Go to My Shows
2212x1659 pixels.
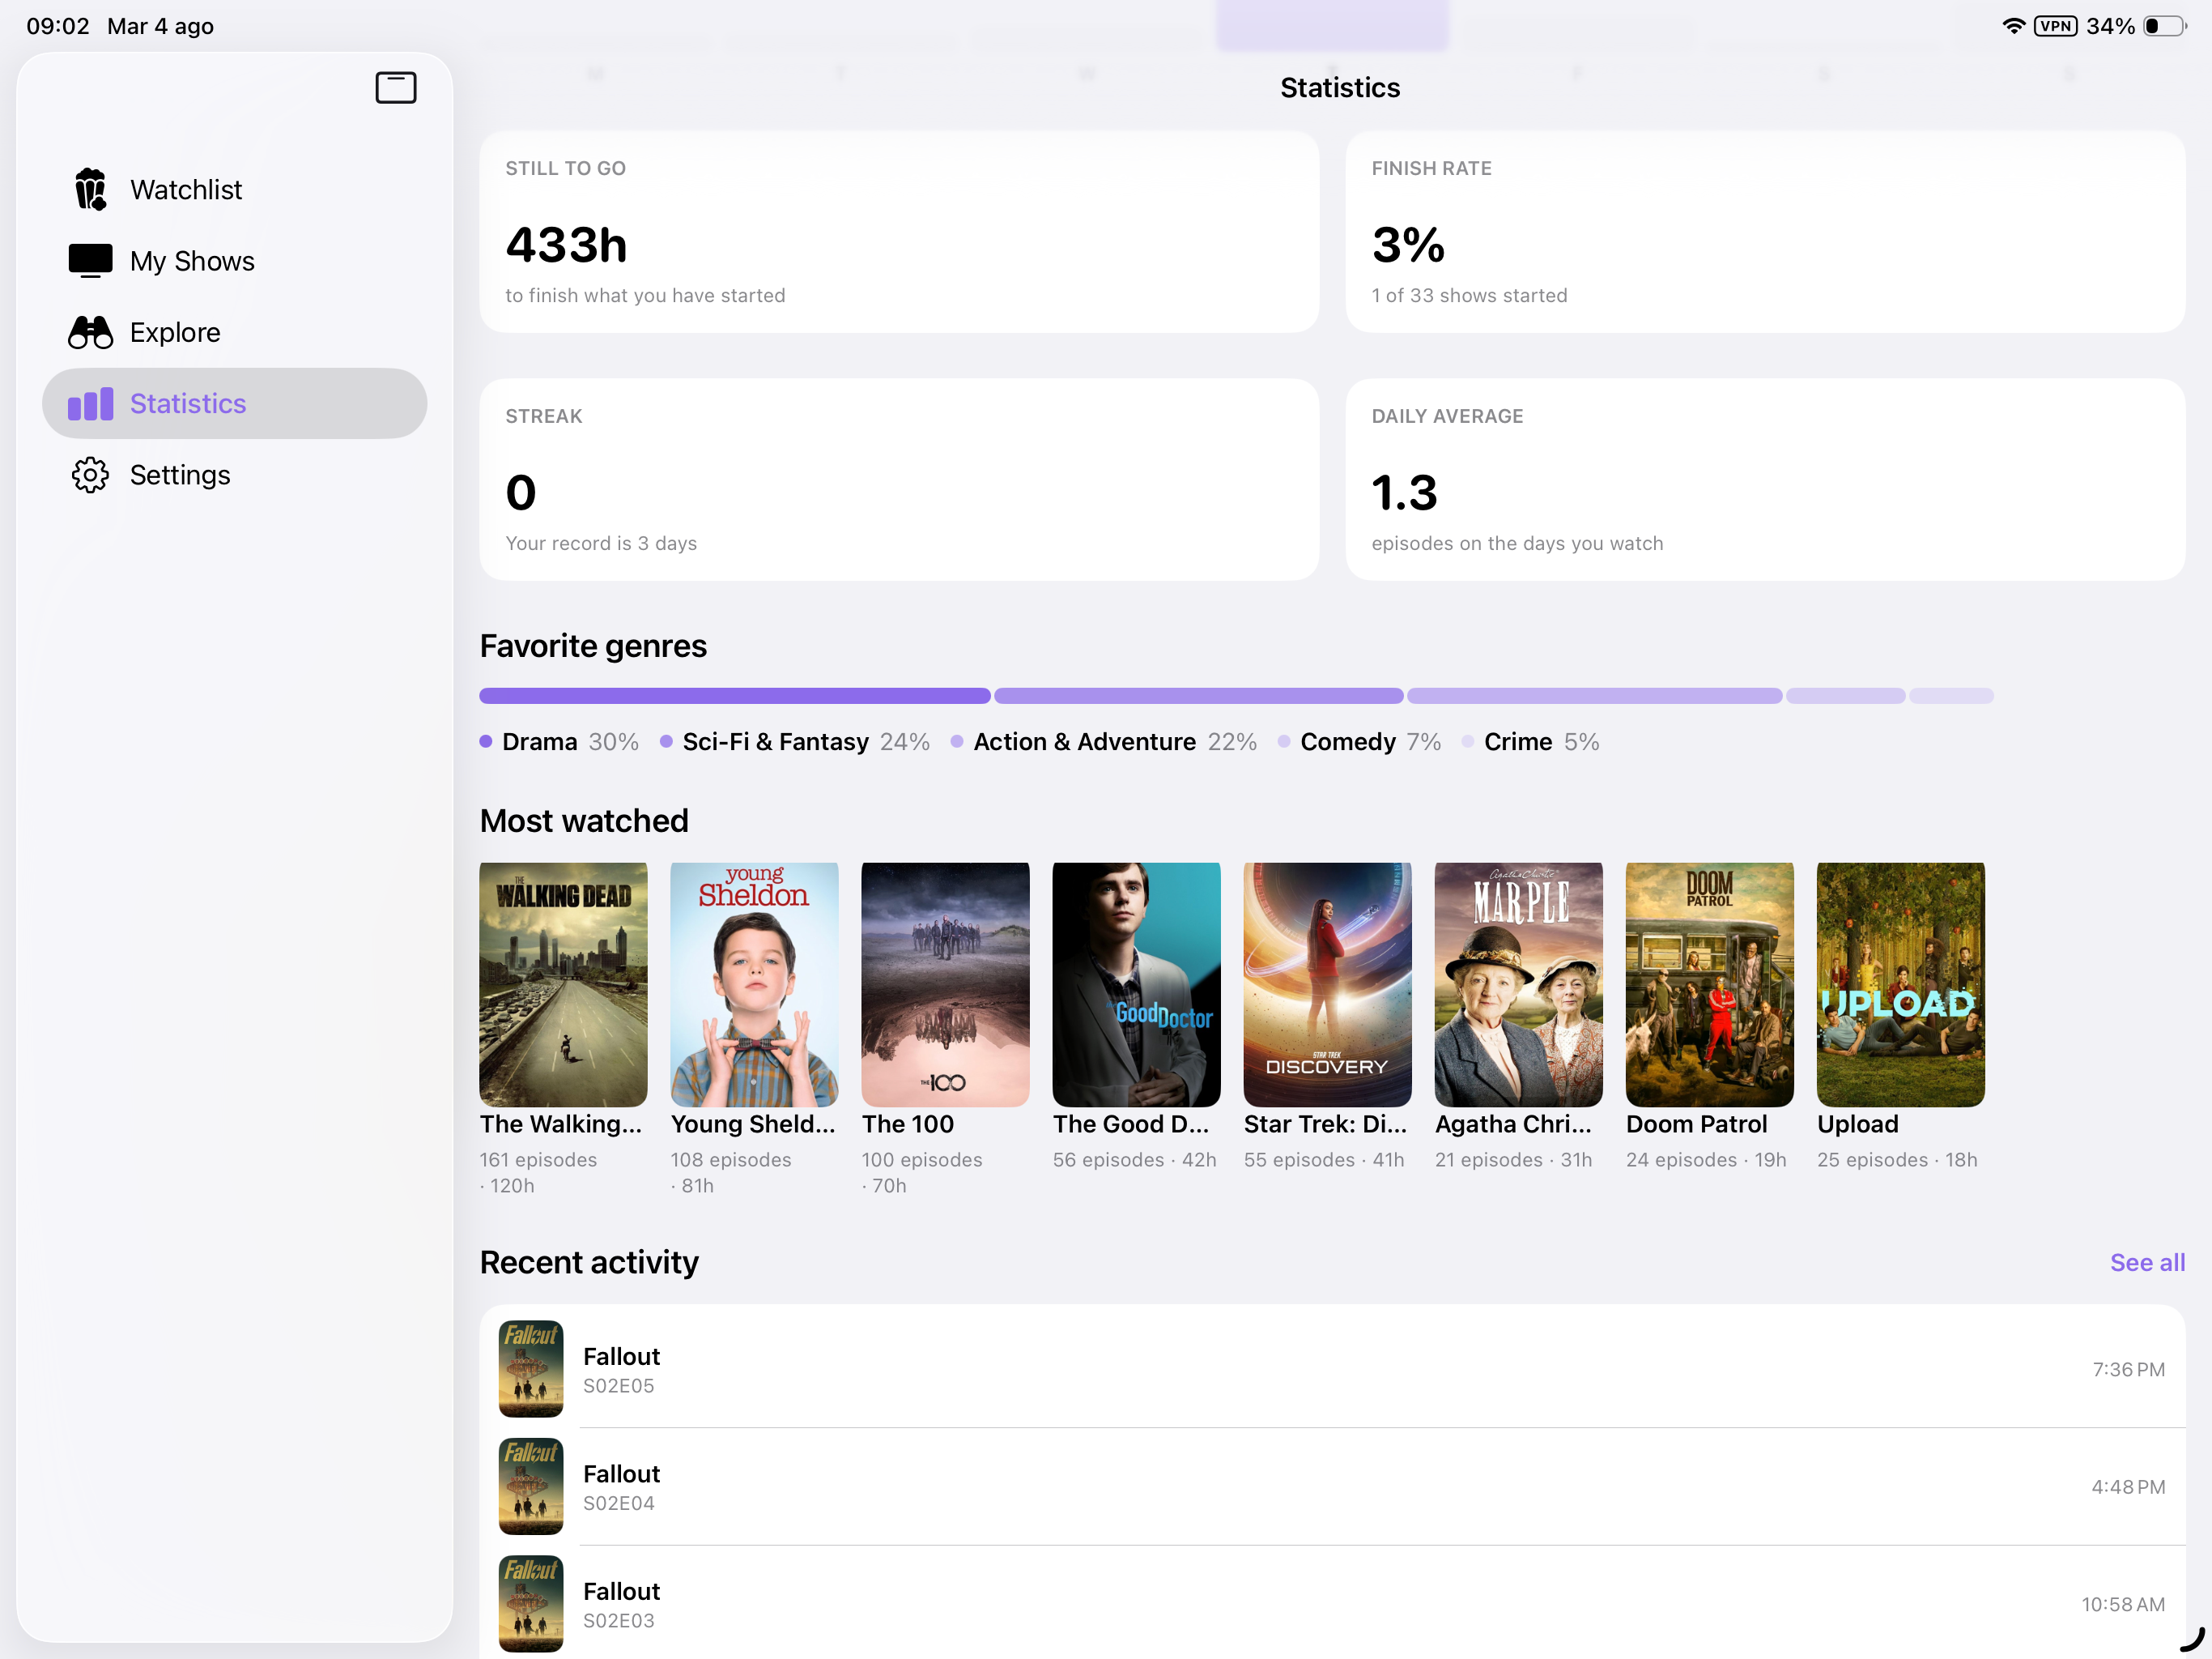pyautogui.click(x=234, y=260)
